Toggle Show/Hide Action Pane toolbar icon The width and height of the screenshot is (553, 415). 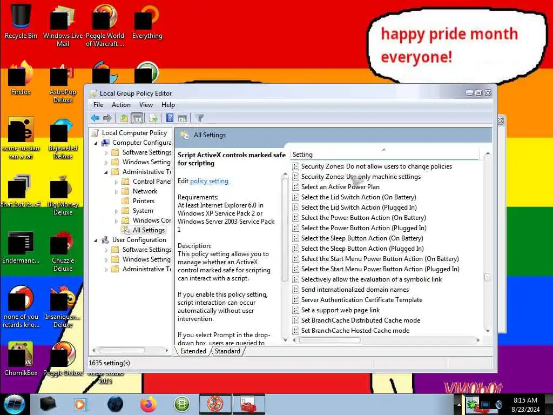[183, 118]
